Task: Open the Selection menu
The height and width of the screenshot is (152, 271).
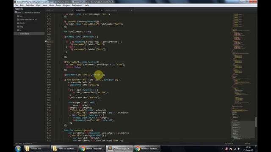Action: point(30,5)
